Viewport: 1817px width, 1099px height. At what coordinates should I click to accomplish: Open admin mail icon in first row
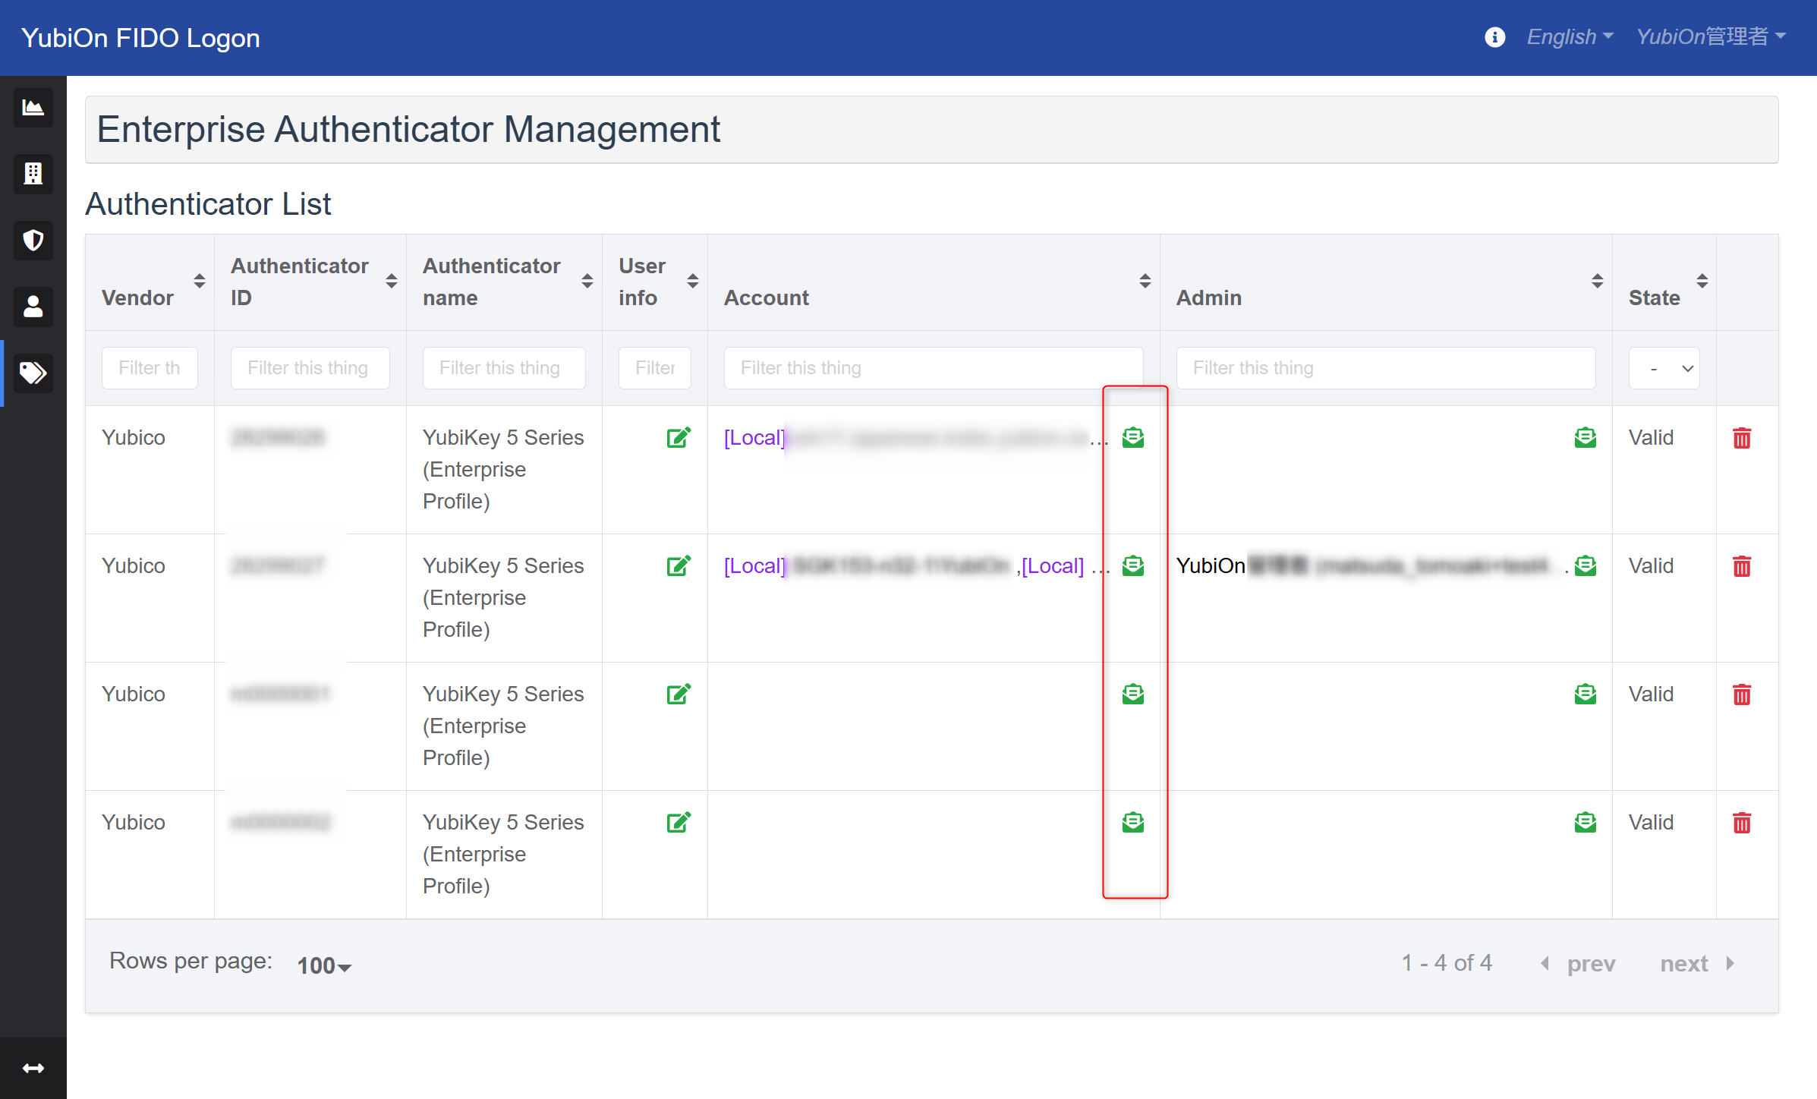pyautogui.click(x=1586, y=437)
